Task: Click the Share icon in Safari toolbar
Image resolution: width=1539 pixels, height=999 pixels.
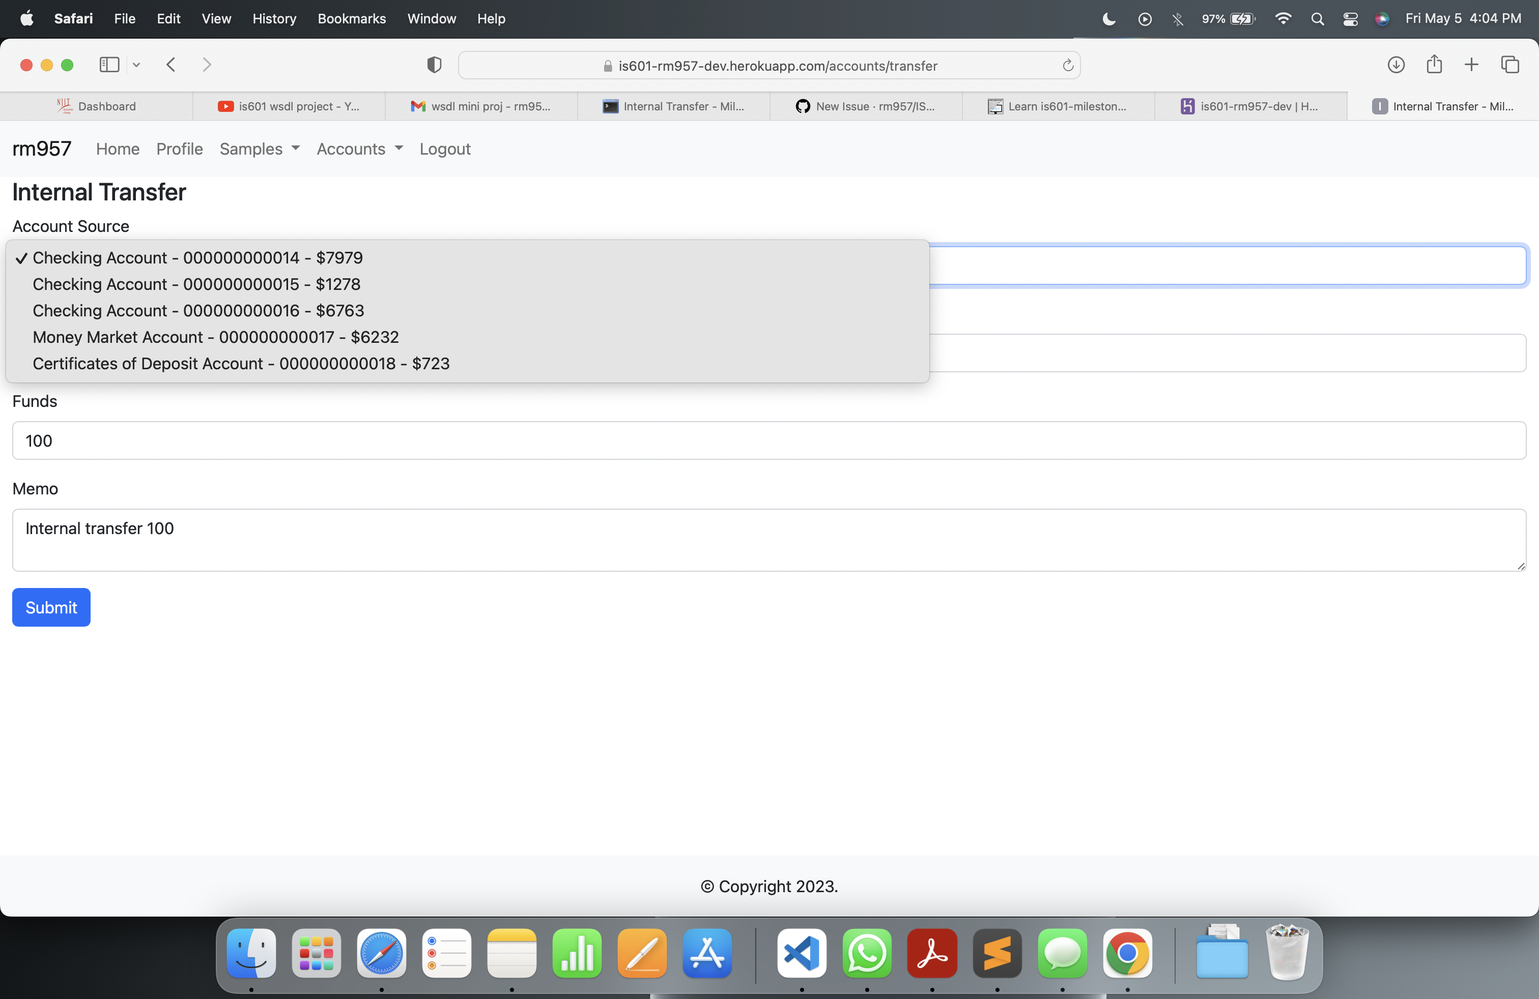Action: click(x=1434, y=65)
